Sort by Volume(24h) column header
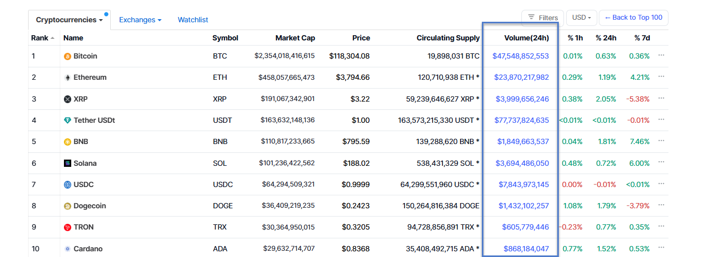708x257 pixels. tap(527, 38)
